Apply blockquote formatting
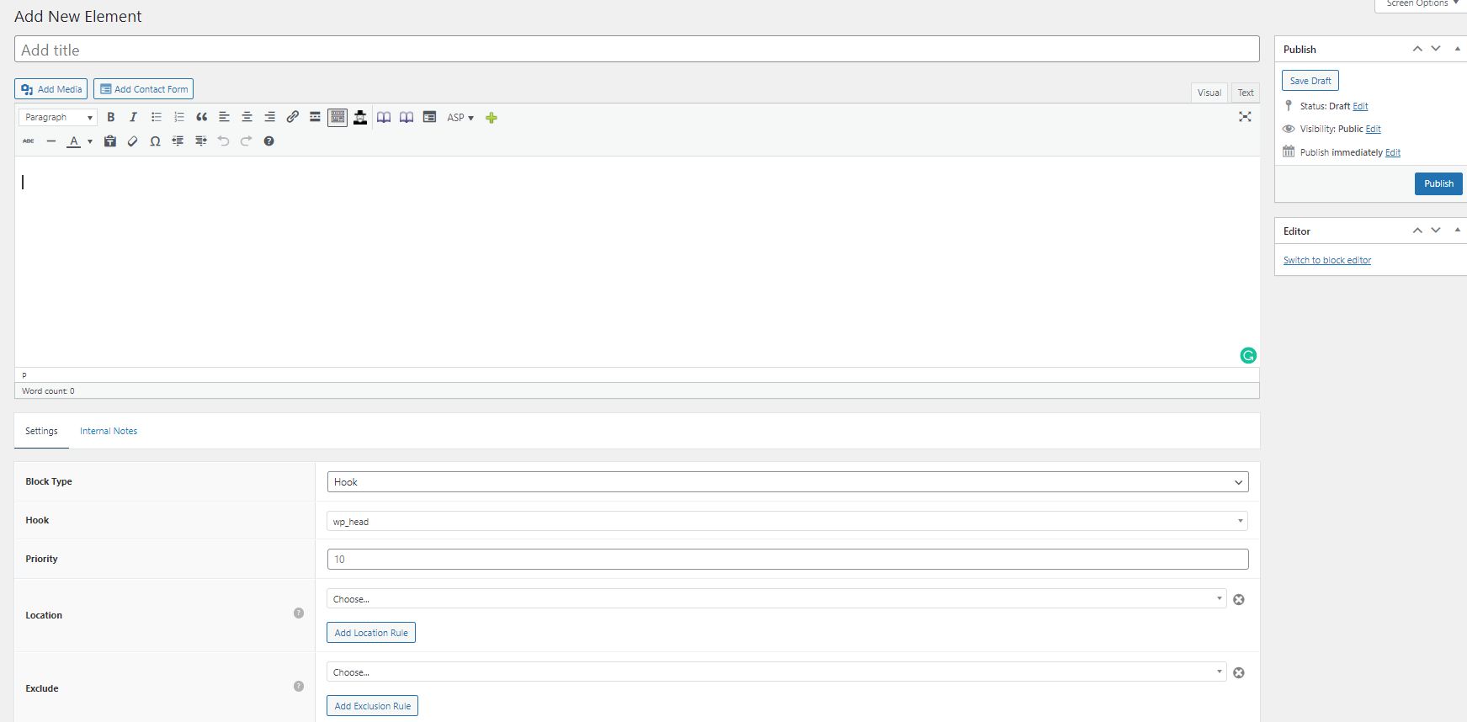The height and width of the screenshot is (722, 1467). point(201,117)
